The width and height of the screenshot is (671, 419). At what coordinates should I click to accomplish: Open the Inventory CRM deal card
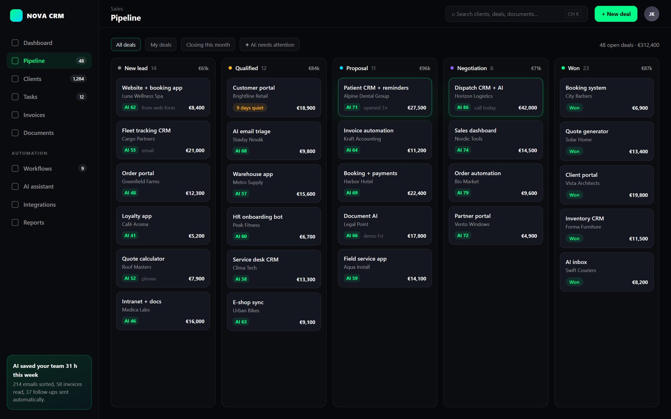[x=607, y=228]
